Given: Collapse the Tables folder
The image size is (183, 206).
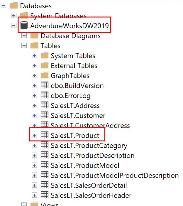Looking at the screenshot, I should pos(24,46).
